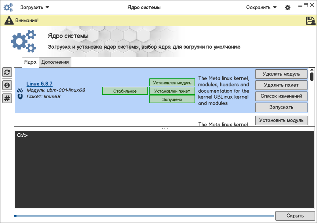Image resolution: width=317 pixels, height=223 pixels.
Task: Click the Стабильное status label
Action: click(125, 91)
